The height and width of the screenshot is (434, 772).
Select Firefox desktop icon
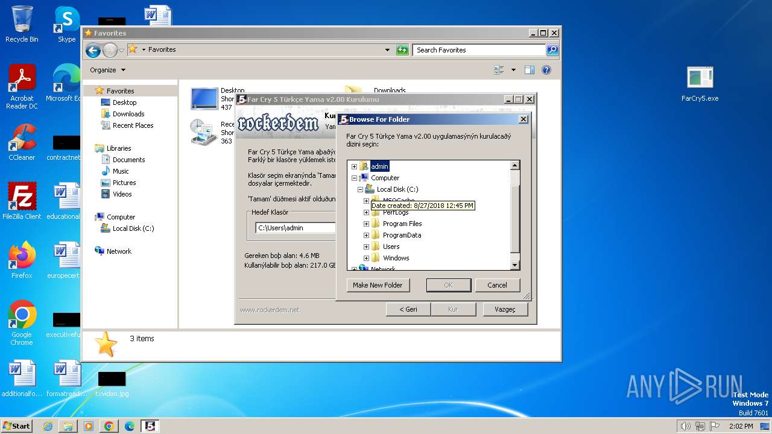(22, 260)
